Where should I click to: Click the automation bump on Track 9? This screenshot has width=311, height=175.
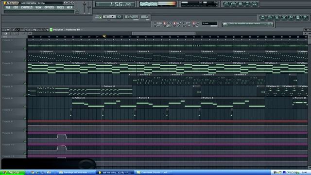point(62,136)
